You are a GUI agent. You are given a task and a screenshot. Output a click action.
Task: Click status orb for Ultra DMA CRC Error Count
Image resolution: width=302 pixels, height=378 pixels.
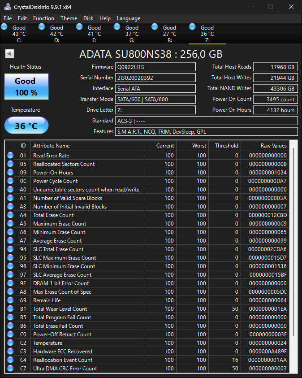click(10, 368)
